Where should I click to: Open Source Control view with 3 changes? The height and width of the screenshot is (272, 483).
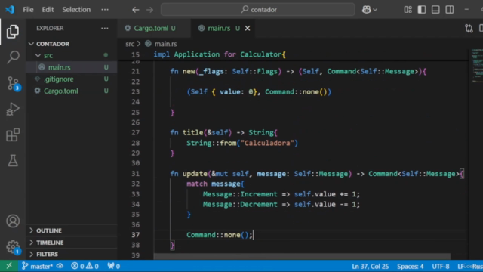(x=13, y=83)
